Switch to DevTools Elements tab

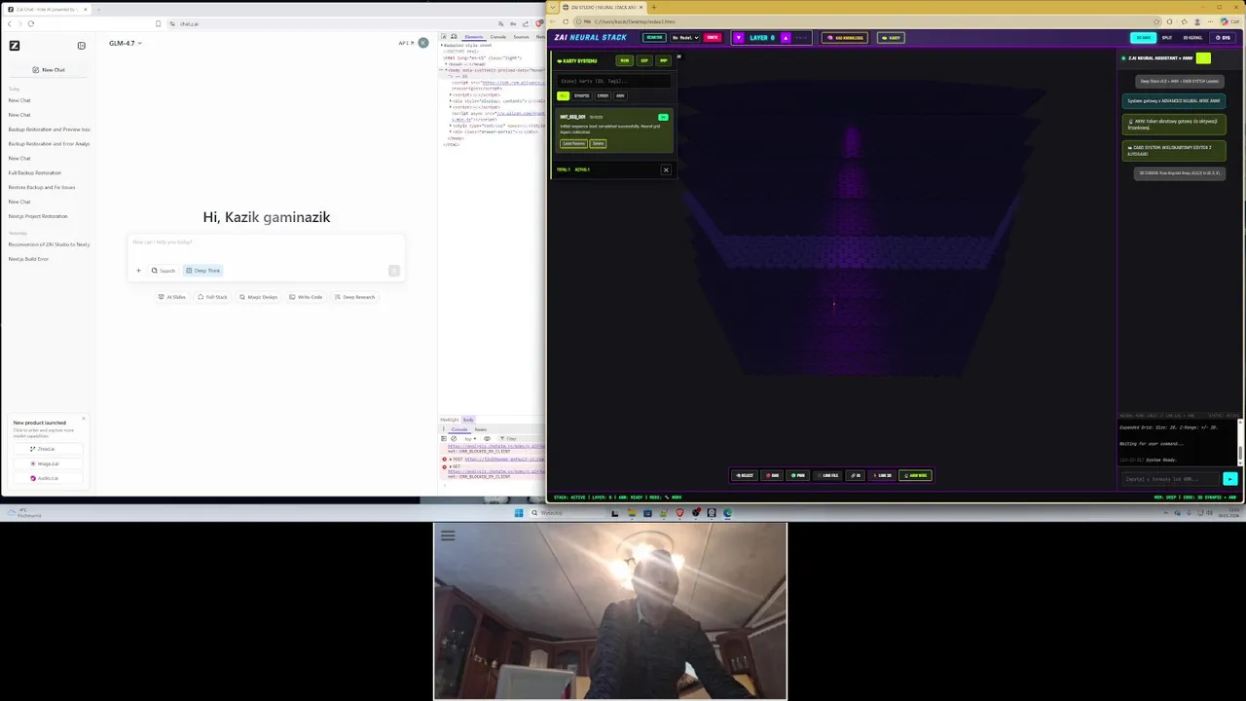click(x=474, y=37)
